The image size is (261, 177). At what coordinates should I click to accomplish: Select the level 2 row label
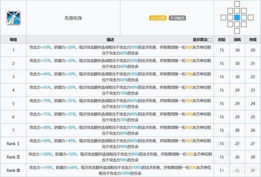tap(13, 63)
